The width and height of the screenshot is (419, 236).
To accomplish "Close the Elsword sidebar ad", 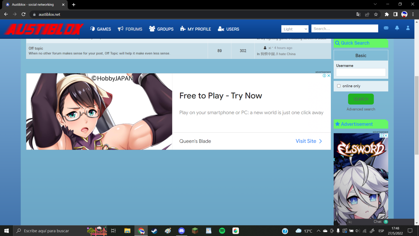I will (386, 136).
